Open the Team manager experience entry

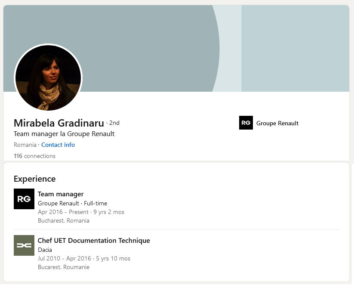61,194
